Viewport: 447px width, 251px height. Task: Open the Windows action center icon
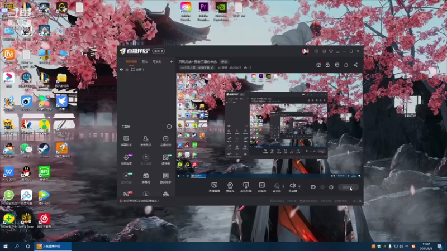pyautogui.click(x=440, y=247)
